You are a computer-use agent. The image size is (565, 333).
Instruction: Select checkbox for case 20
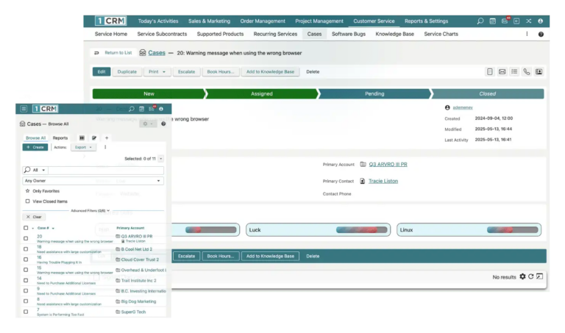(26, 238)
